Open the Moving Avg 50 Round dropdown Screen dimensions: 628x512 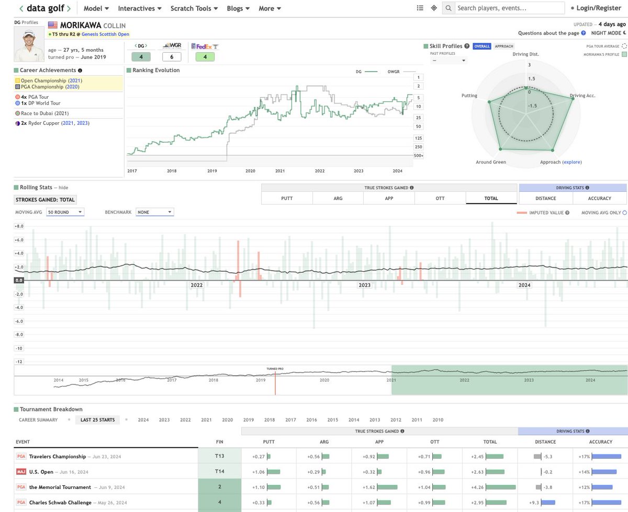pos(65,212)
